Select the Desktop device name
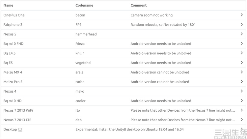This screenshot has height=139, width=247. [10, 129]
